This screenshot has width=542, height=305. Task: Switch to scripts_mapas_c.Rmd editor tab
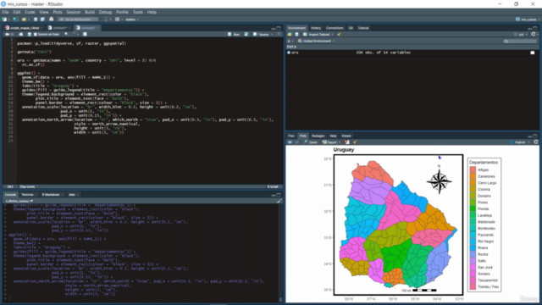tap(23, 28)
